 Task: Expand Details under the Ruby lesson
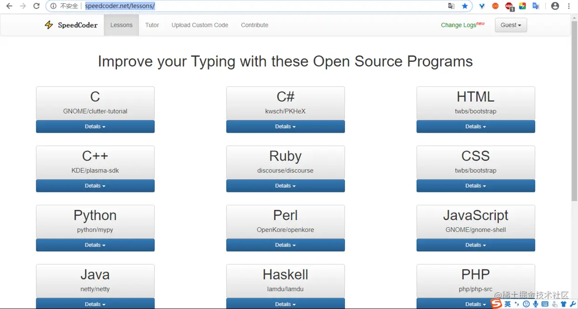point(285,186)
